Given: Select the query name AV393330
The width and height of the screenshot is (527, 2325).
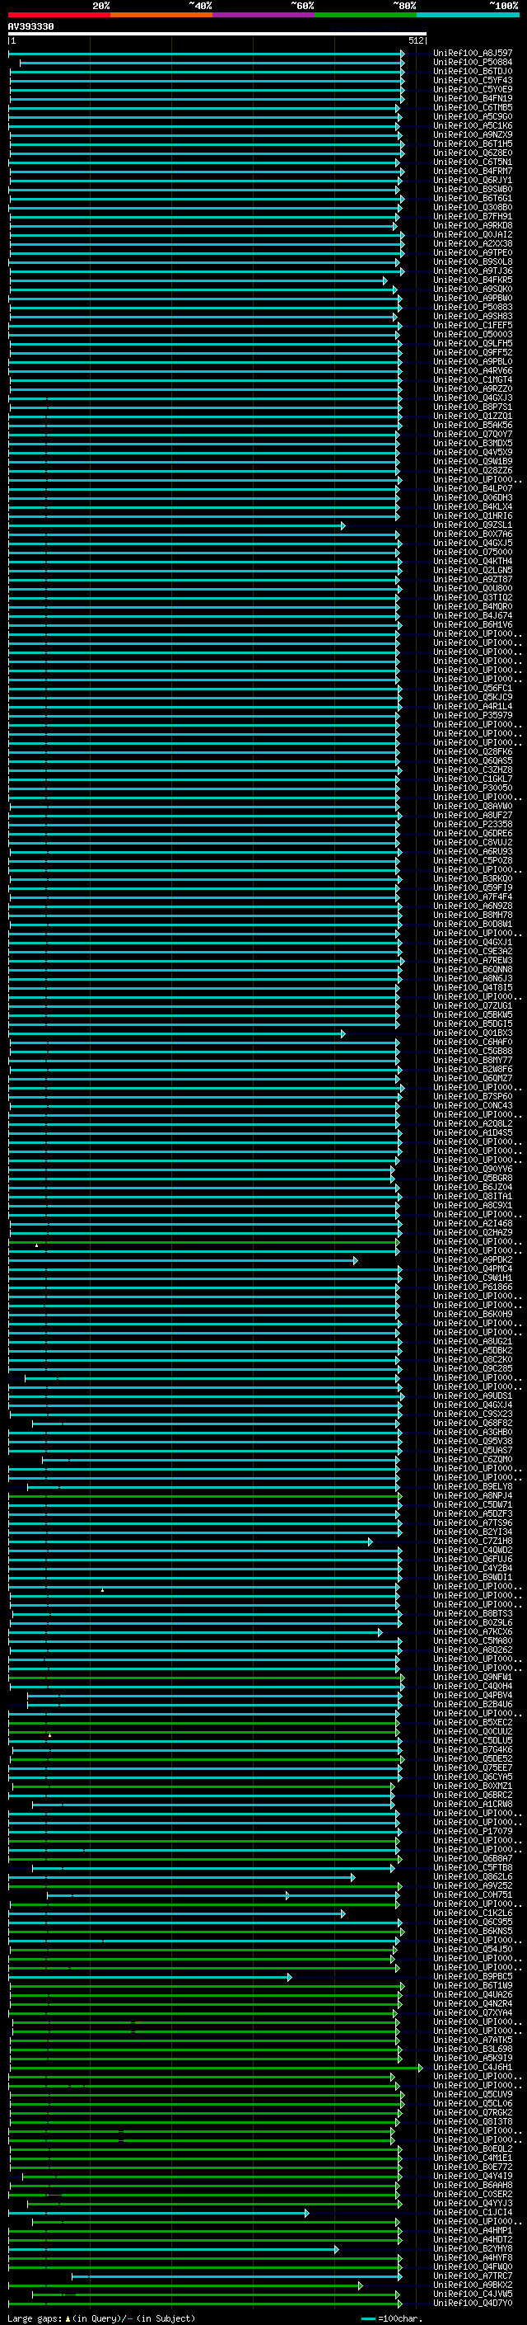Looking at the screenshot, I should click(30, 27).
